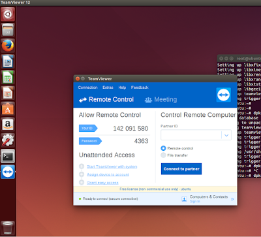Screen dimensions: 261x237
Task: Launch LibreOffice Calc from dock
Action: pos(8,77)
